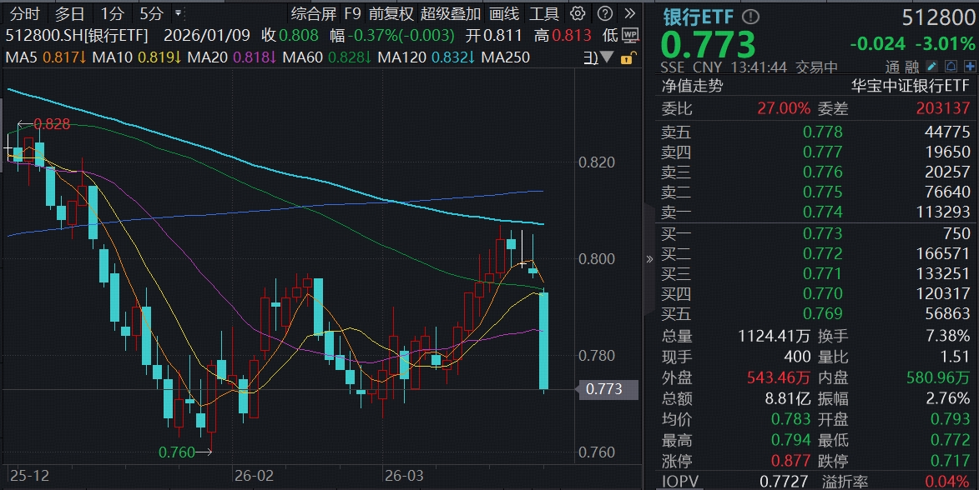Collapse the side panel with divider arrow

point(650,259)
